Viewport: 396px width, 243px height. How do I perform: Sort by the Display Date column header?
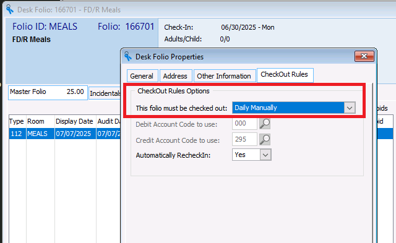click(x=75, y=121)
